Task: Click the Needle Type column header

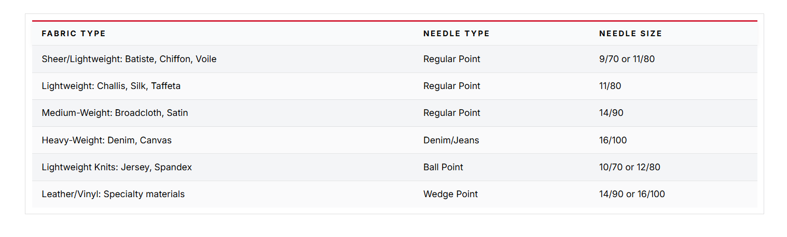Action: [x=456, y=34]
